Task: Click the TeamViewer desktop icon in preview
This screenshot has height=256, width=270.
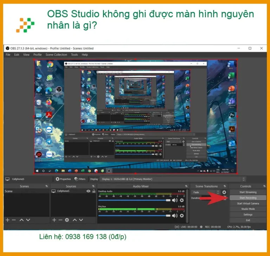Action: coord(49,131)
